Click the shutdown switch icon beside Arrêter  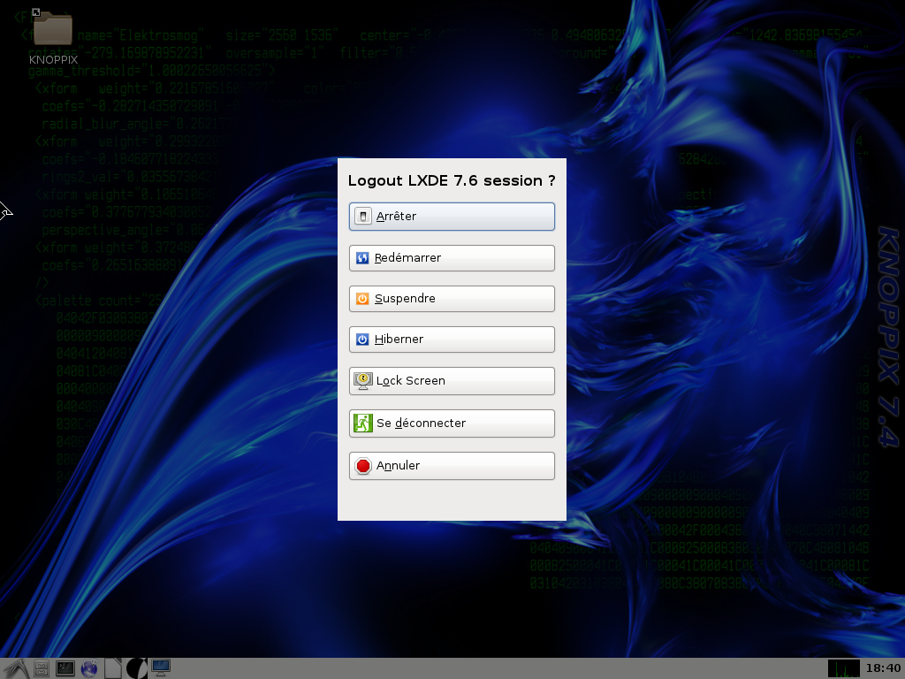[363, 217]
